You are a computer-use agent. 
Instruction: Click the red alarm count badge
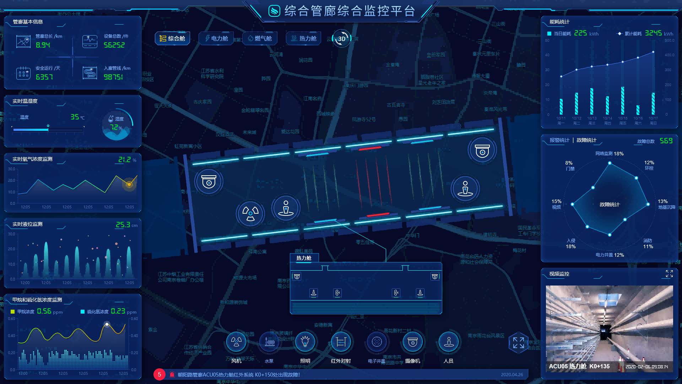point(159,374)
